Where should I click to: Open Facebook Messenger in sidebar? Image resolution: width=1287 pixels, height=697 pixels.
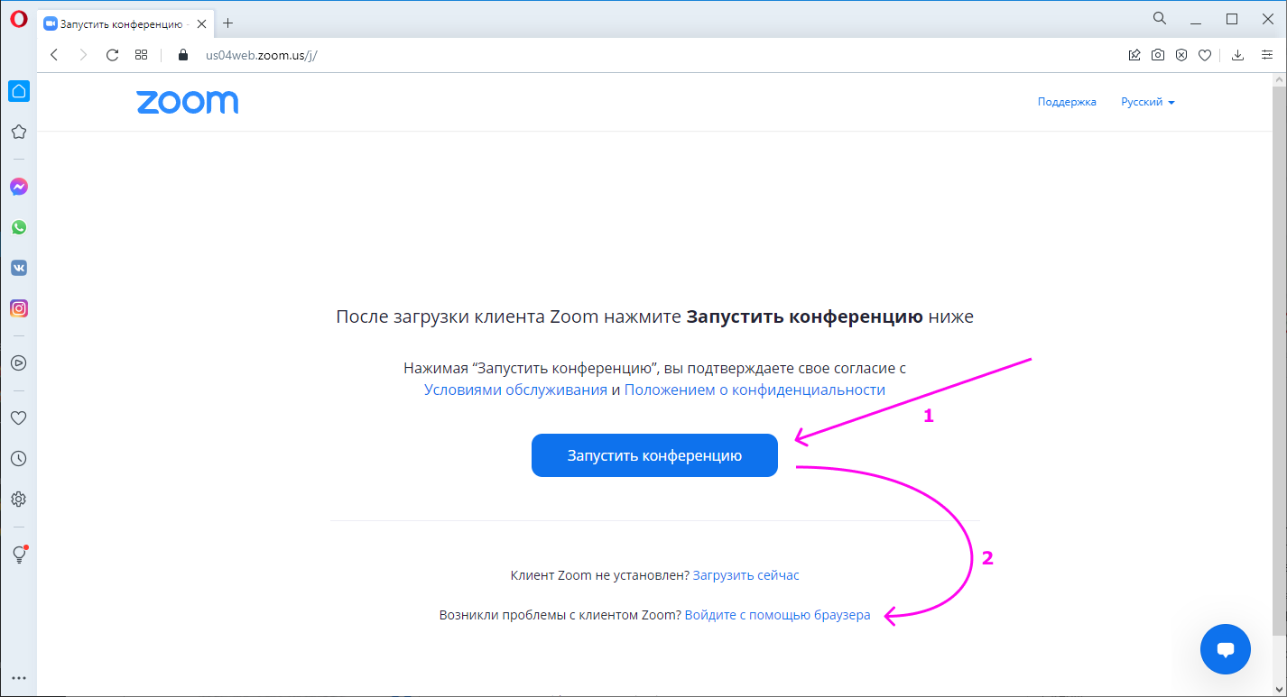pos(18,187)
